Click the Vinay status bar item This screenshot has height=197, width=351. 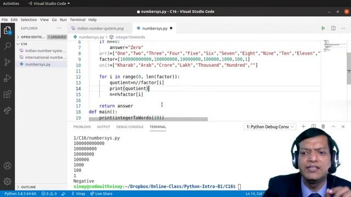pyautogui.click(x=78, y=194)
